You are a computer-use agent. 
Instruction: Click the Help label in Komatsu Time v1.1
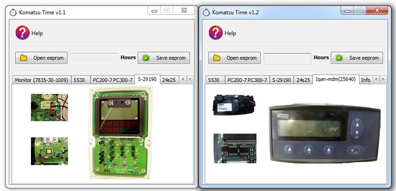37,33
